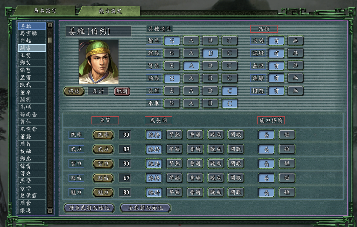Set 水軍 aptitude to S

point(172,103)
